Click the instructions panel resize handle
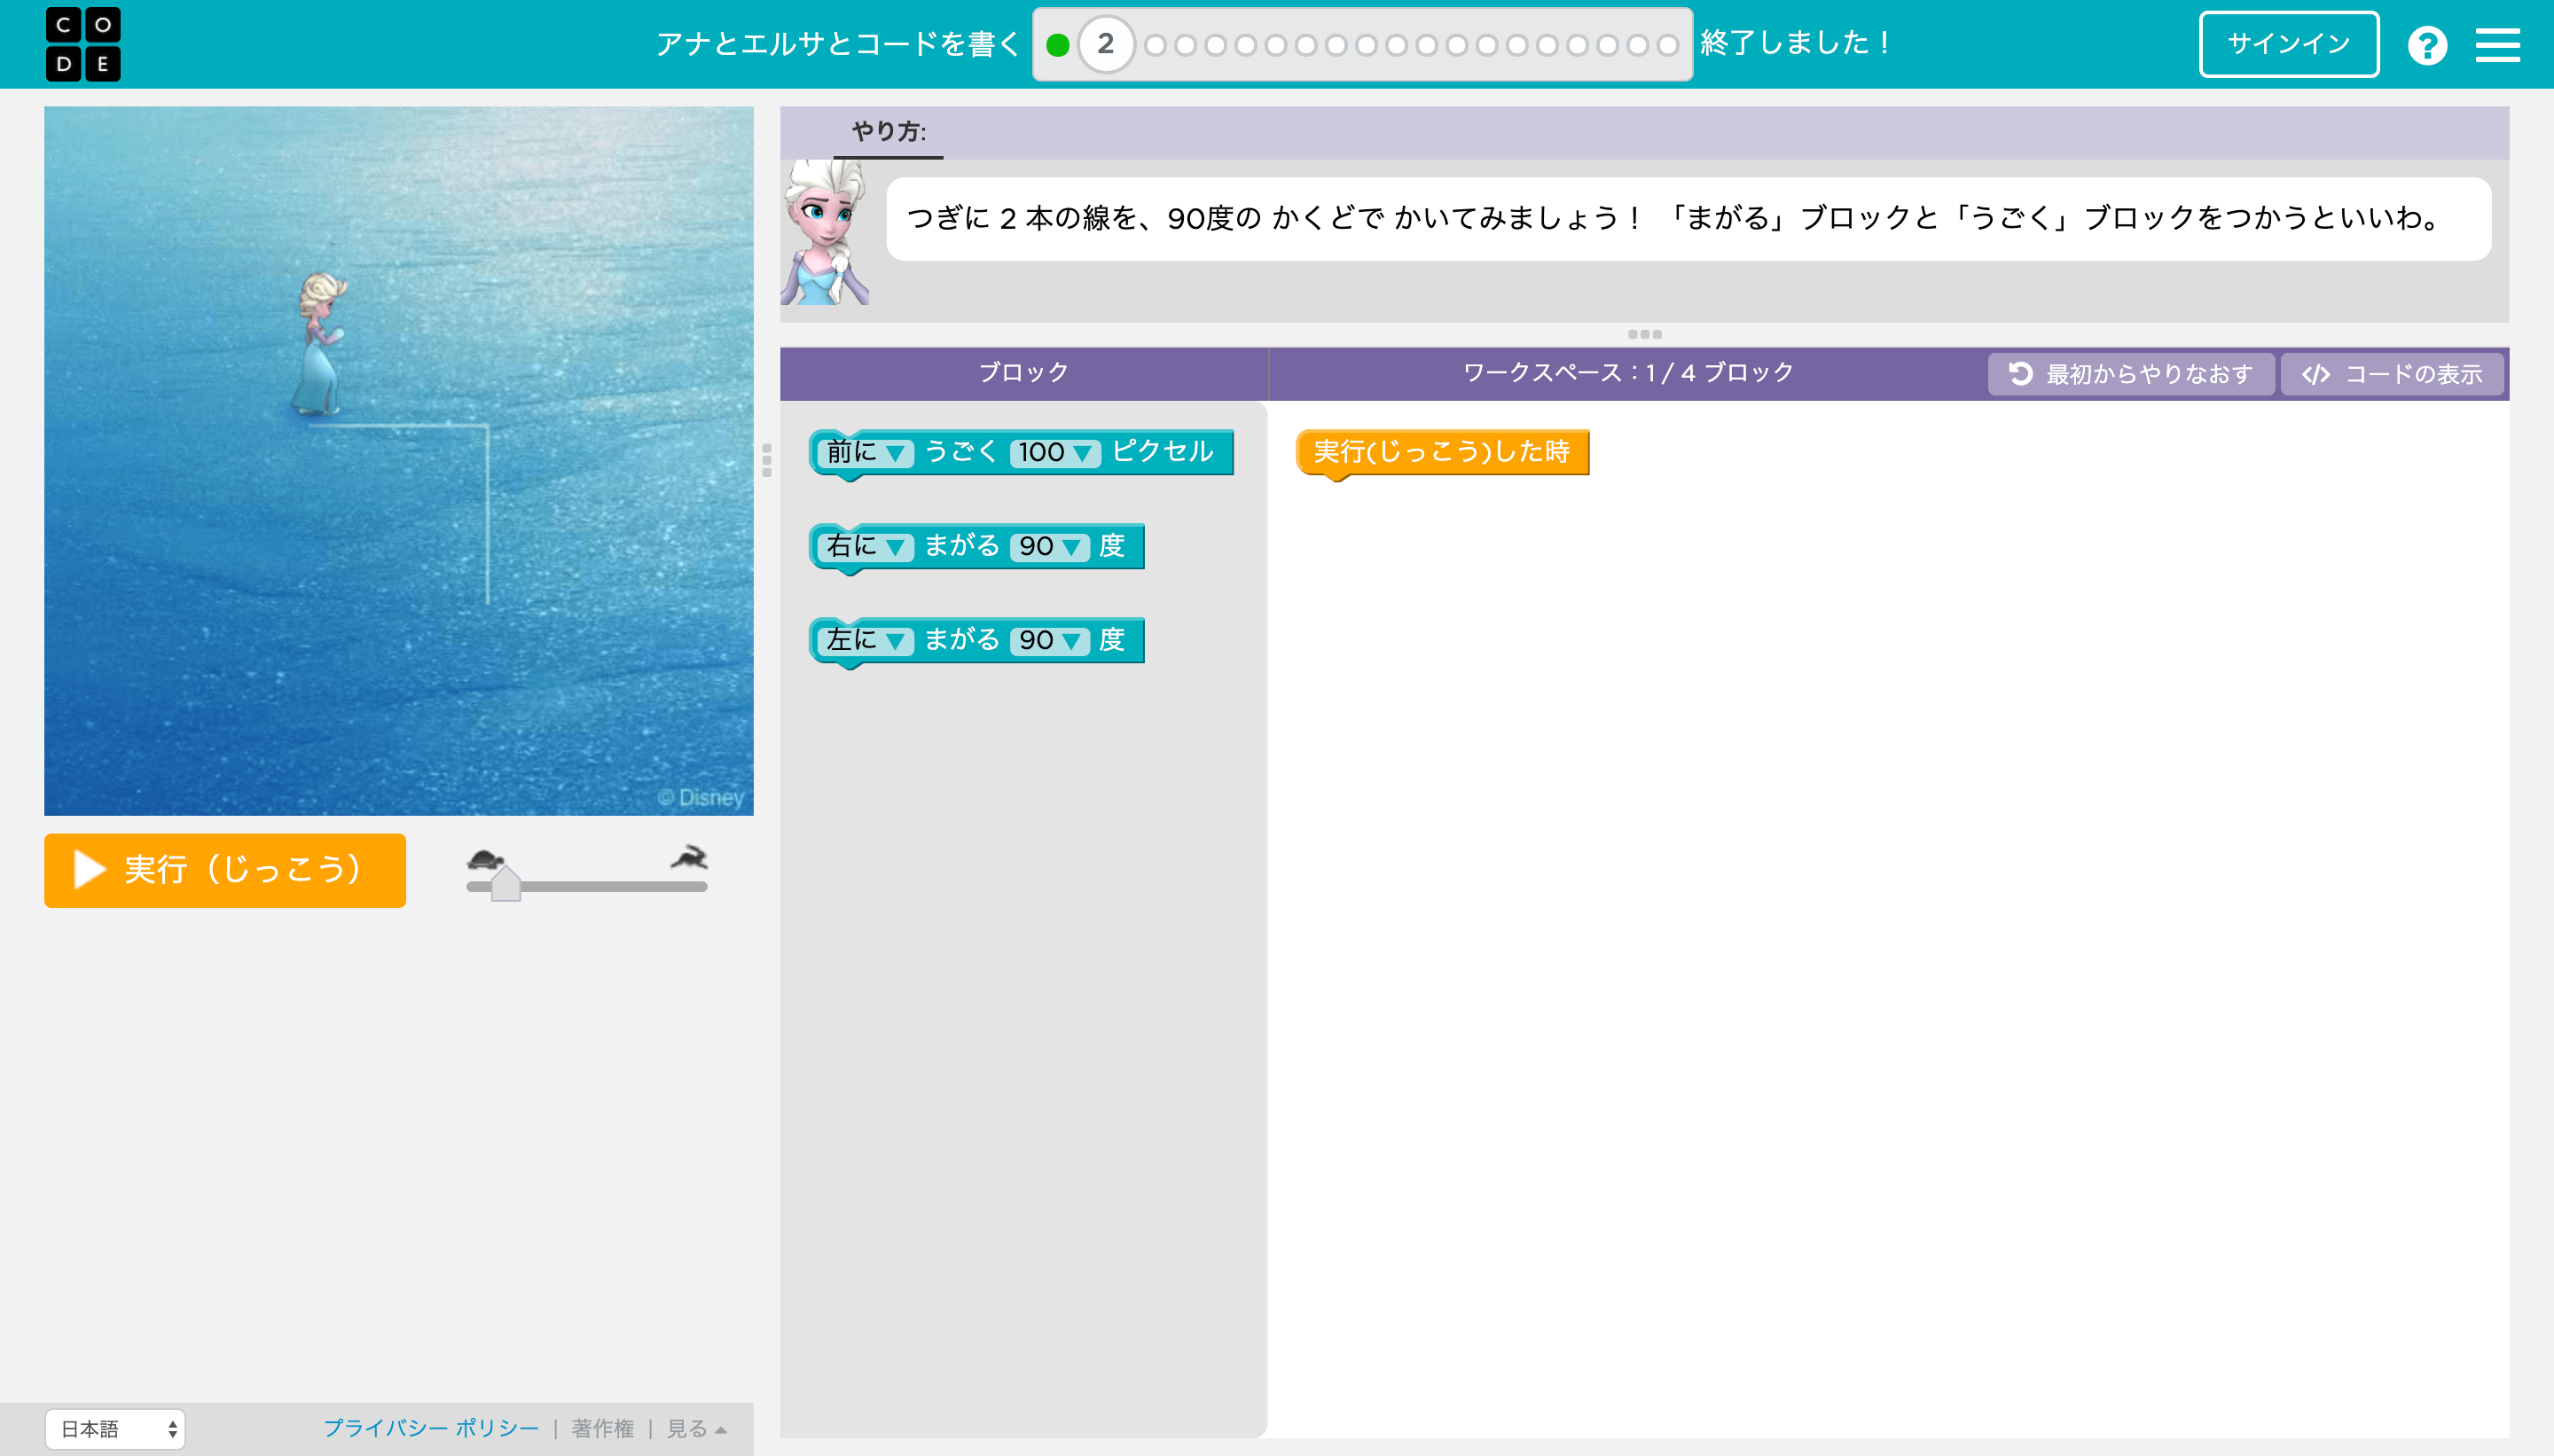 click(1645, 334)
